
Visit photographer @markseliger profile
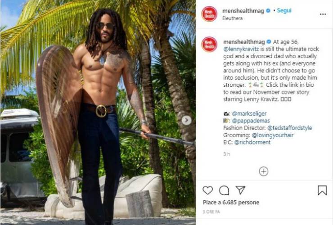pos(249,114)
